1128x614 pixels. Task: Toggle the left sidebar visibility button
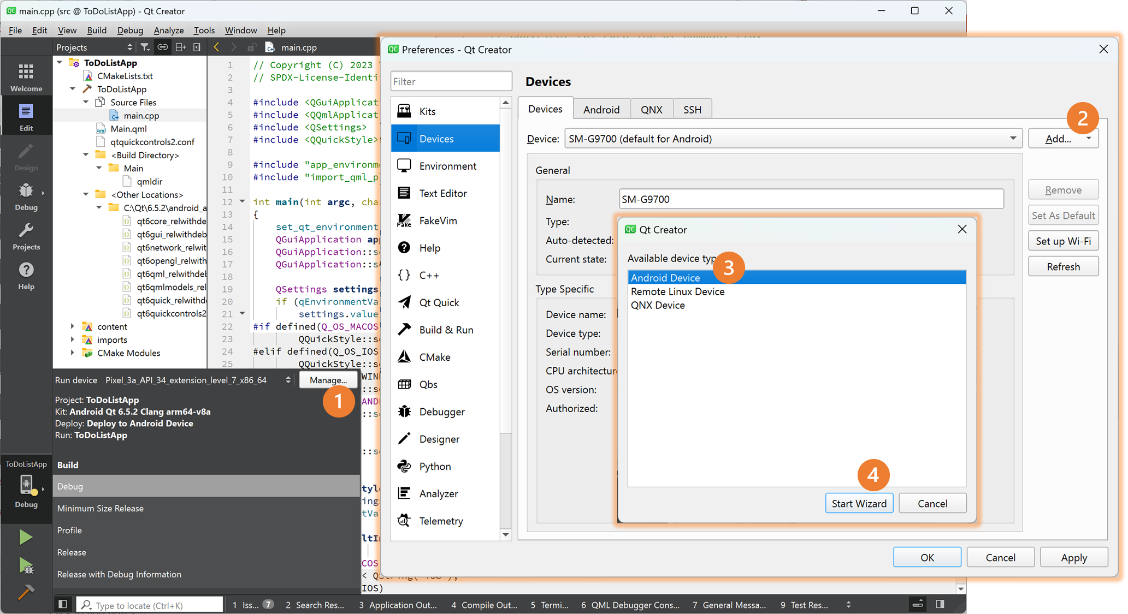[x=63, y=604]
